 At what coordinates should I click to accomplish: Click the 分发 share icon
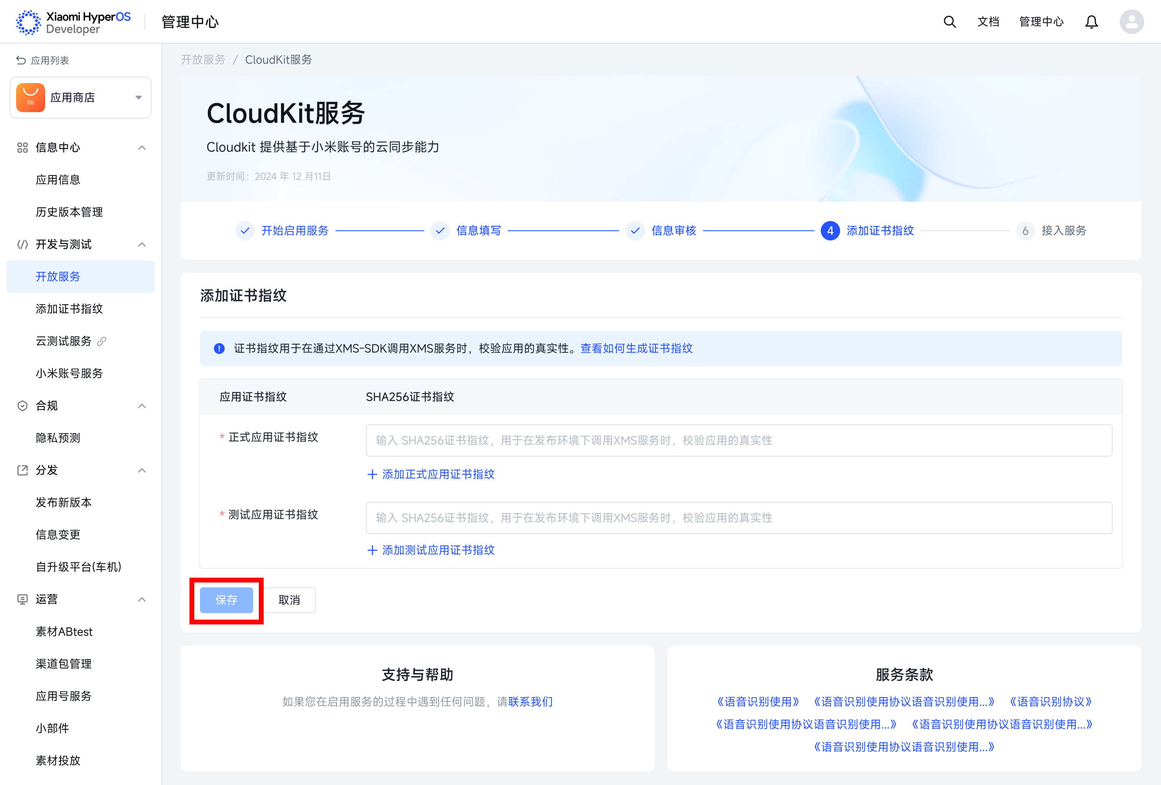(x=23, y=470)
